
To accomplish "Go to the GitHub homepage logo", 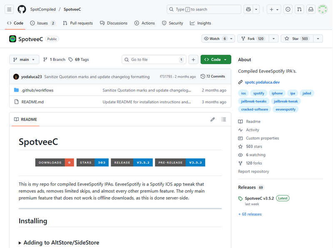I will 22,9.
